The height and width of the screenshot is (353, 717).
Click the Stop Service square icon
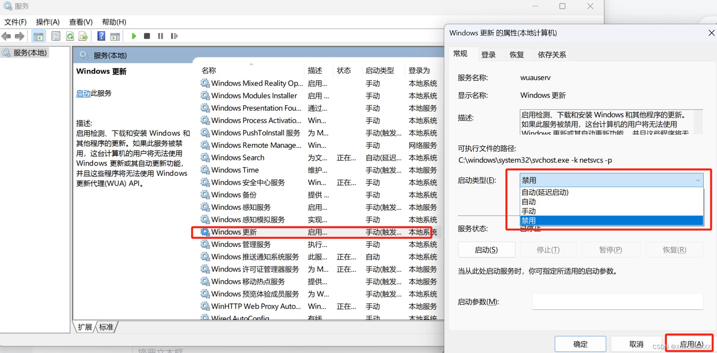point(147,36)
